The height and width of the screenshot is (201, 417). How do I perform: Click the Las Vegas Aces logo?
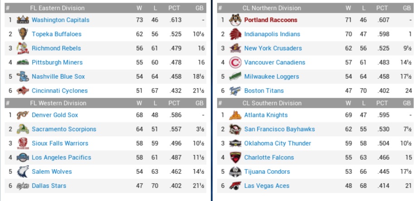pyautogui.click(x=235, y=186)
